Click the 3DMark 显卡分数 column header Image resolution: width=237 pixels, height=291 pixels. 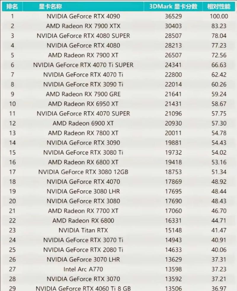pyautogui.click(x=173, y=6)
